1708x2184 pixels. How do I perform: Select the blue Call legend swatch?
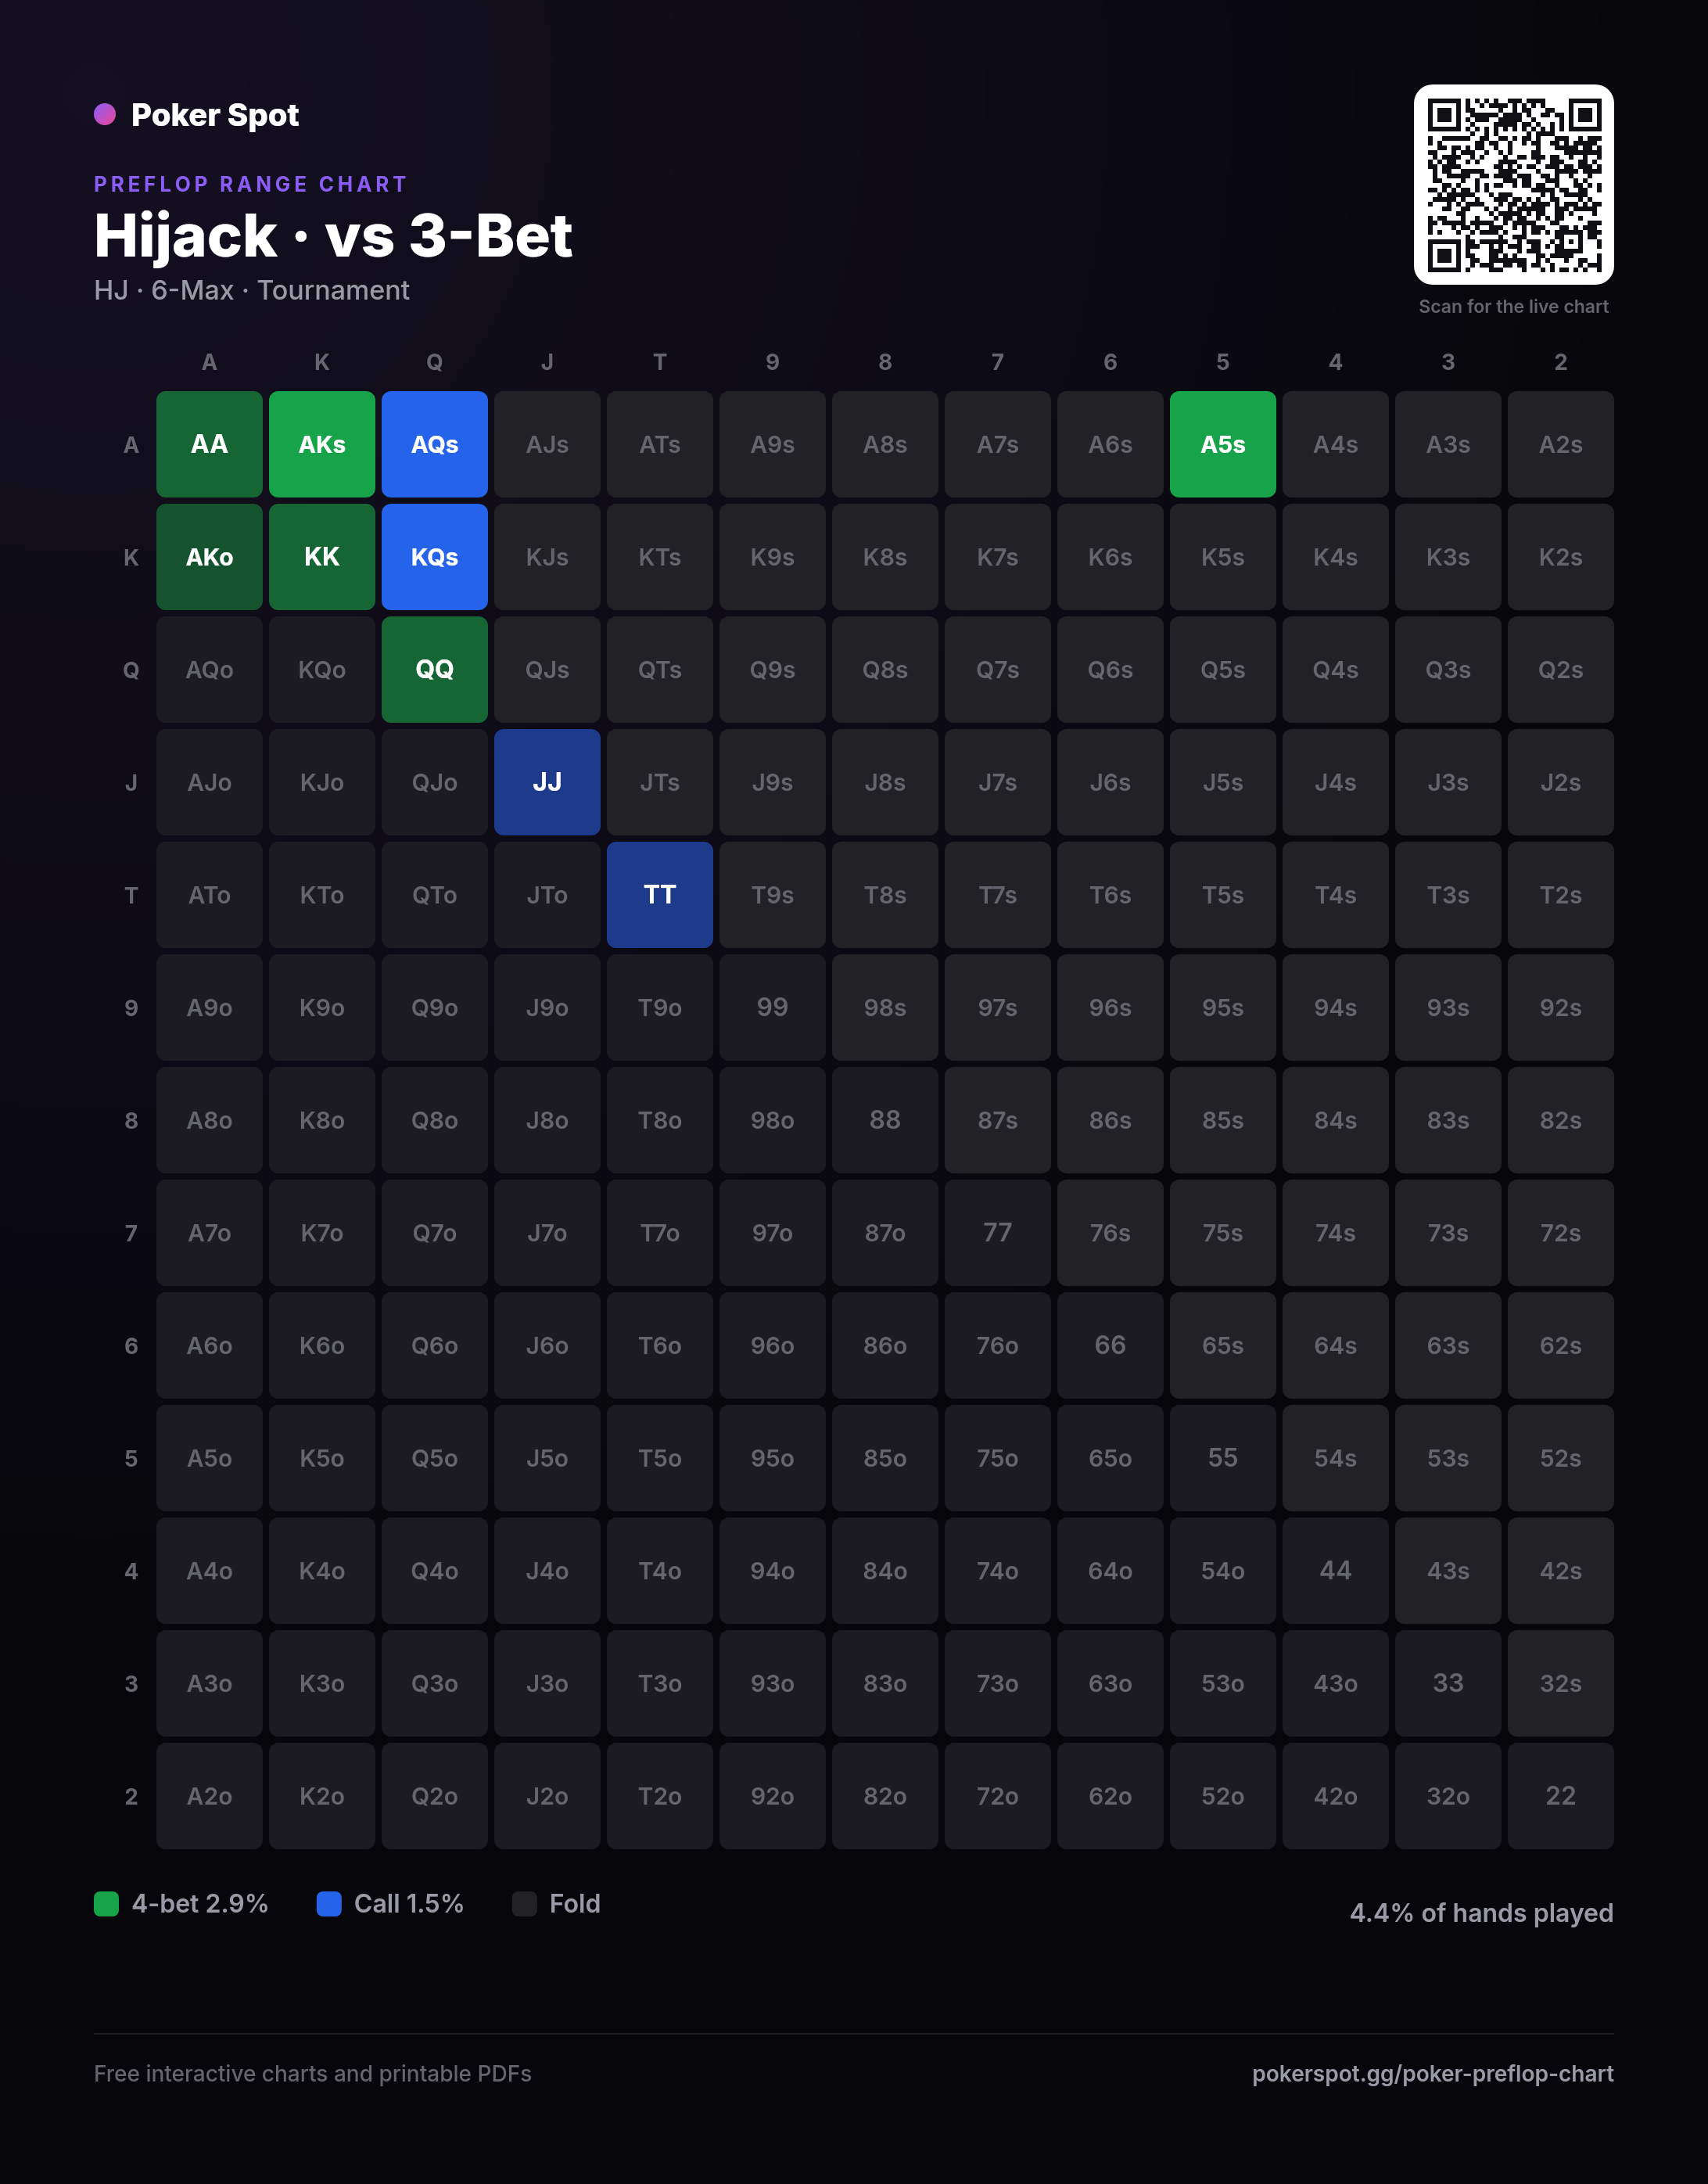click(x=329, y=1903)
